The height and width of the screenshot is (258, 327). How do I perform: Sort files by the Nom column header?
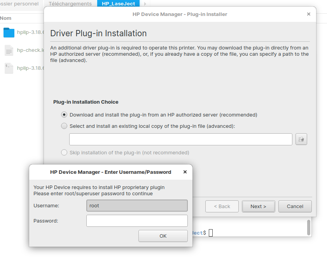[6, 18]
